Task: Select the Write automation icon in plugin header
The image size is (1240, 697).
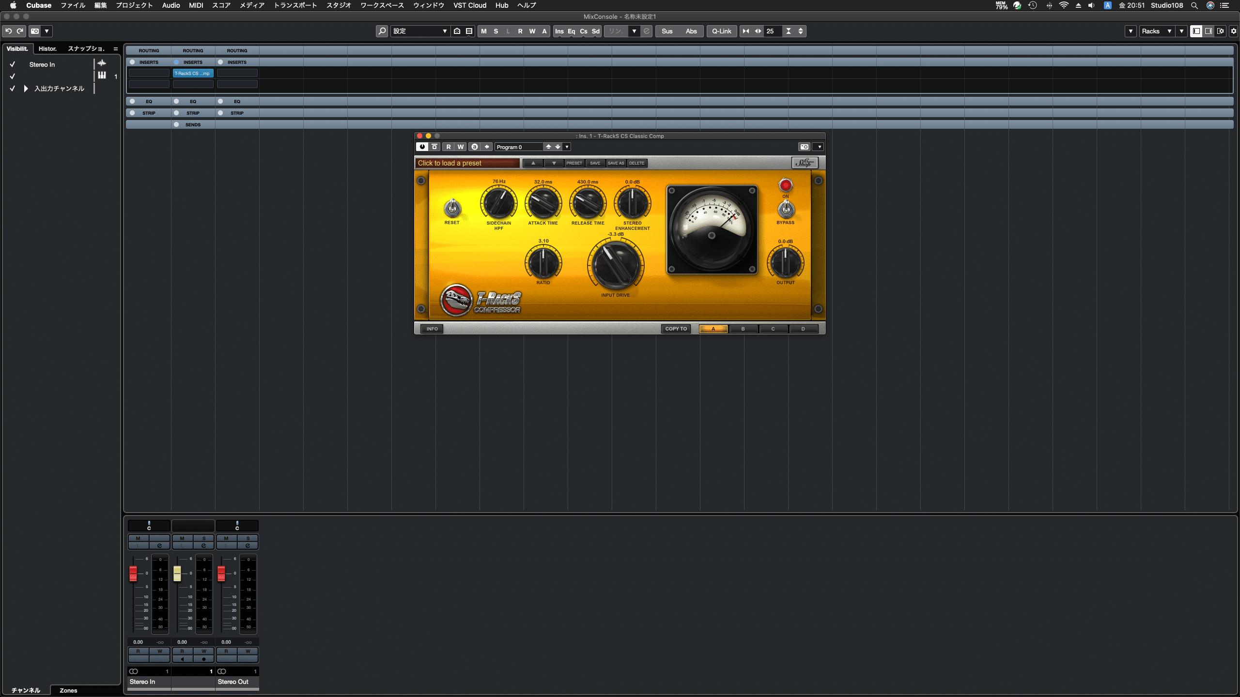Action: point(460,146)
